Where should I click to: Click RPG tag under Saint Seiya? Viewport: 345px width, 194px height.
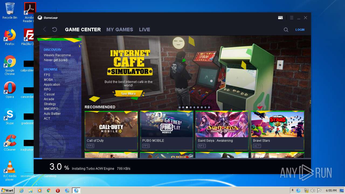pos(201,146)
